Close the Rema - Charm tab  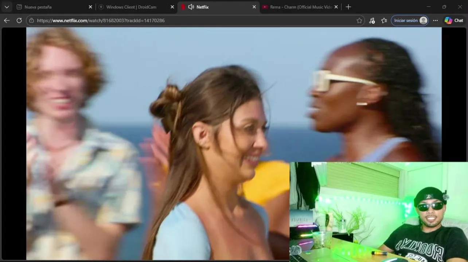(x=336, y=7)
